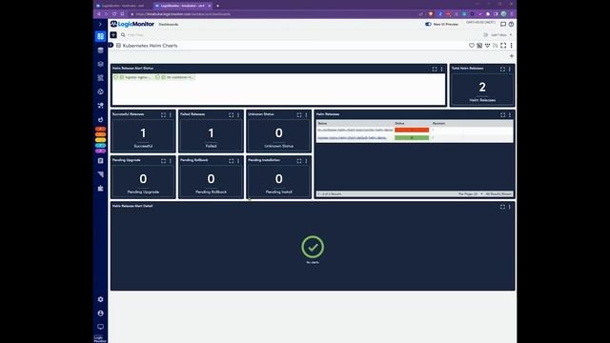Expand the Unknown Status widget
Screen dimensions: 610x343
(x=299, y=114)
